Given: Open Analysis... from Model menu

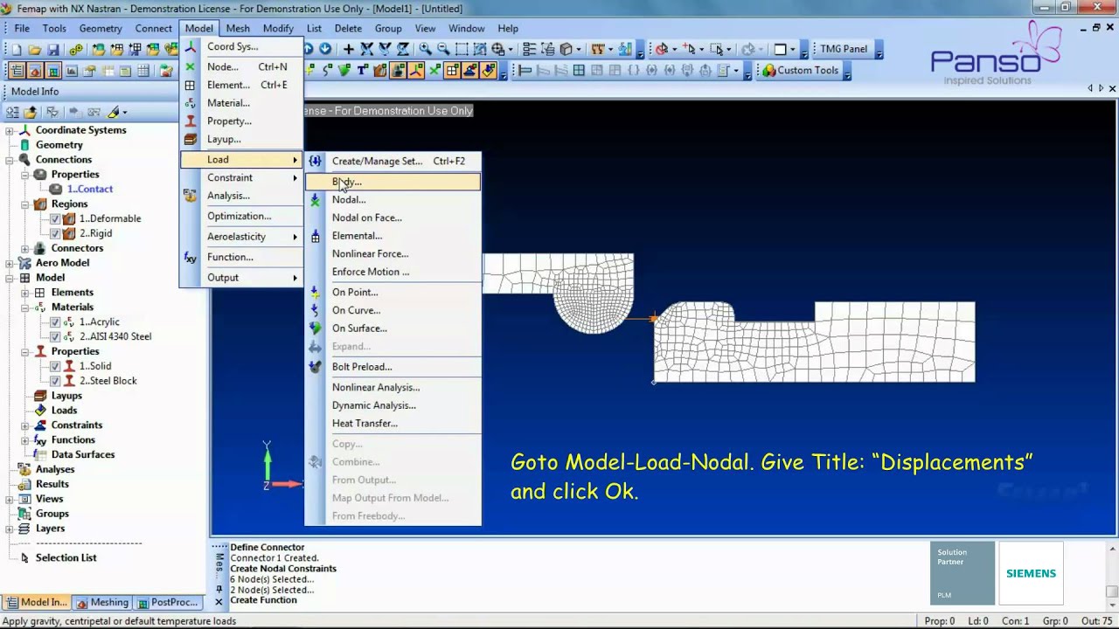Looking at the screenshot, I should coord(241,196).
